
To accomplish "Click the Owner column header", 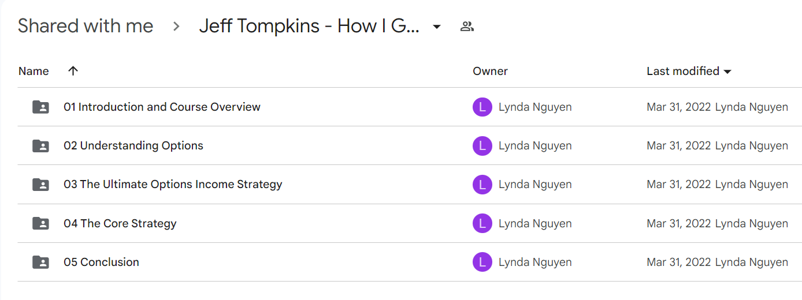I will 490,71.
